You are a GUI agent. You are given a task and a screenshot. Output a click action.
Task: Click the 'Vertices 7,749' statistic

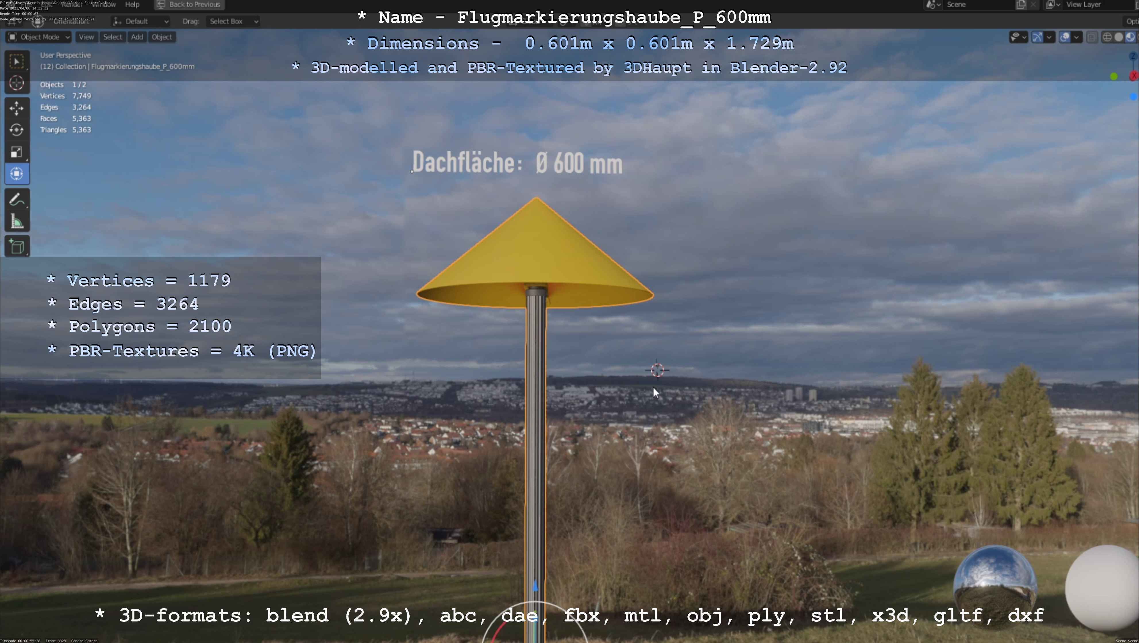(x=65, y=96)
